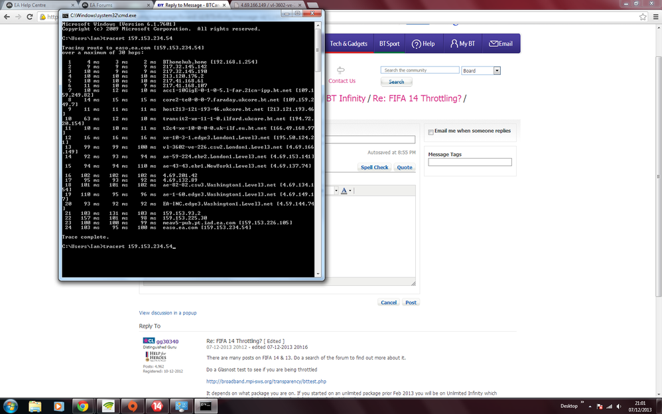Open Tech & Gadgets in BT nav

[349, 44]
